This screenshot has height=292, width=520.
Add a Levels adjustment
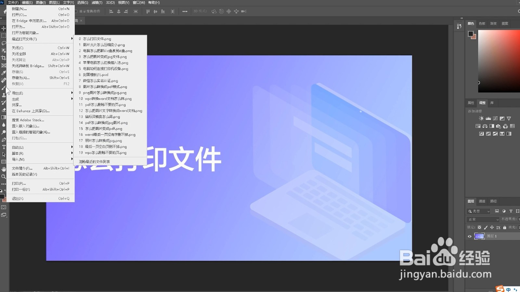coord(488,118)
